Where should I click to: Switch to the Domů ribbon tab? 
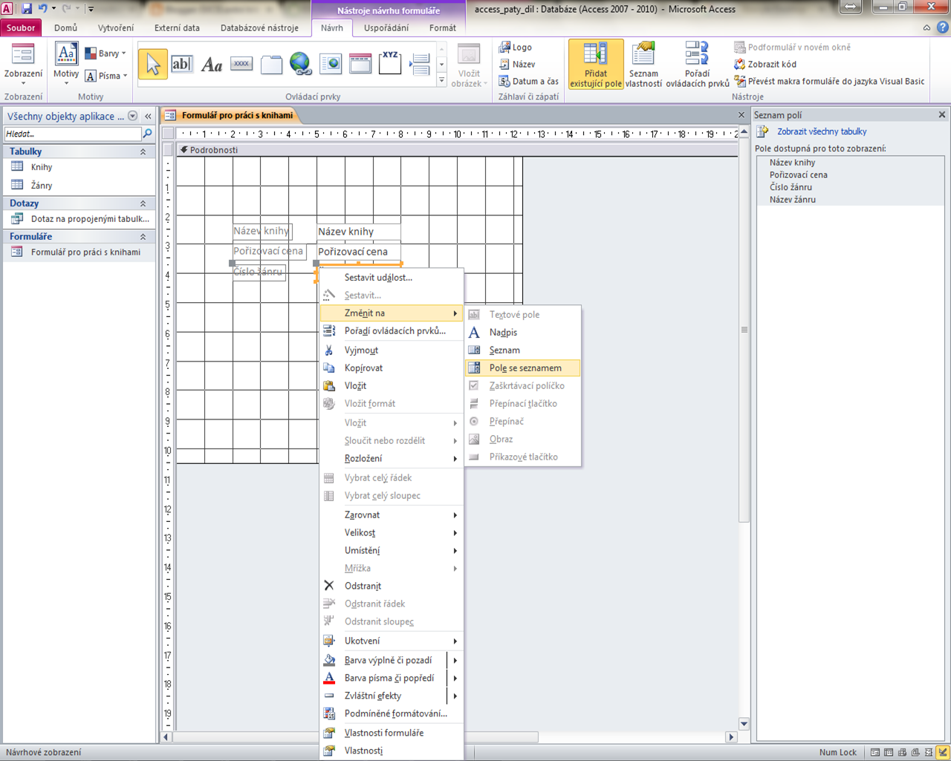pos(65,27)
